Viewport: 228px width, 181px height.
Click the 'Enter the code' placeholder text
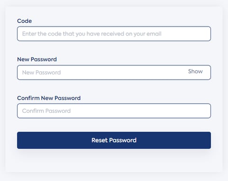(92, 34)
